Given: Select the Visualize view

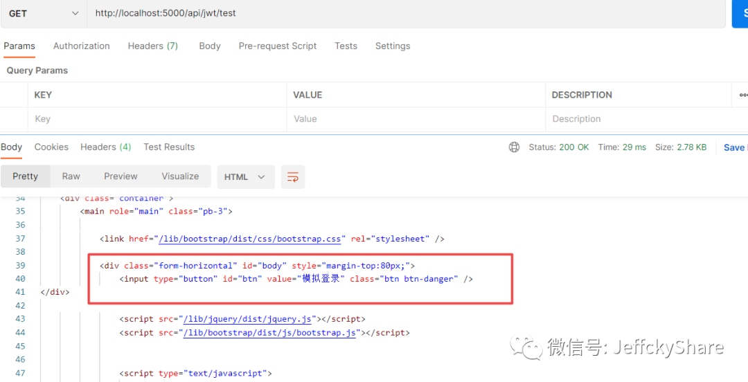Looking at the screenshot, I should pos(180,176).
